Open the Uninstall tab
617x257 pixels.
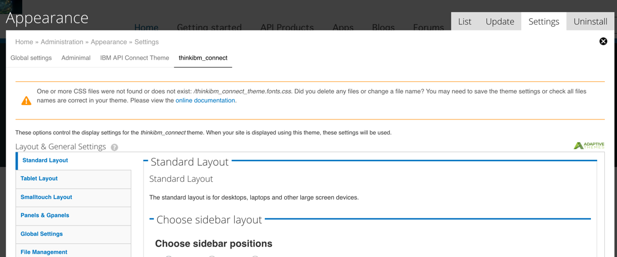pos(590,22)
